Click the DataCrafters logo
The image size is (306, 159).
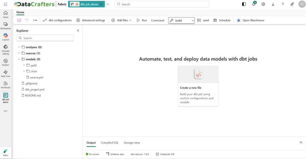[34, 4]
